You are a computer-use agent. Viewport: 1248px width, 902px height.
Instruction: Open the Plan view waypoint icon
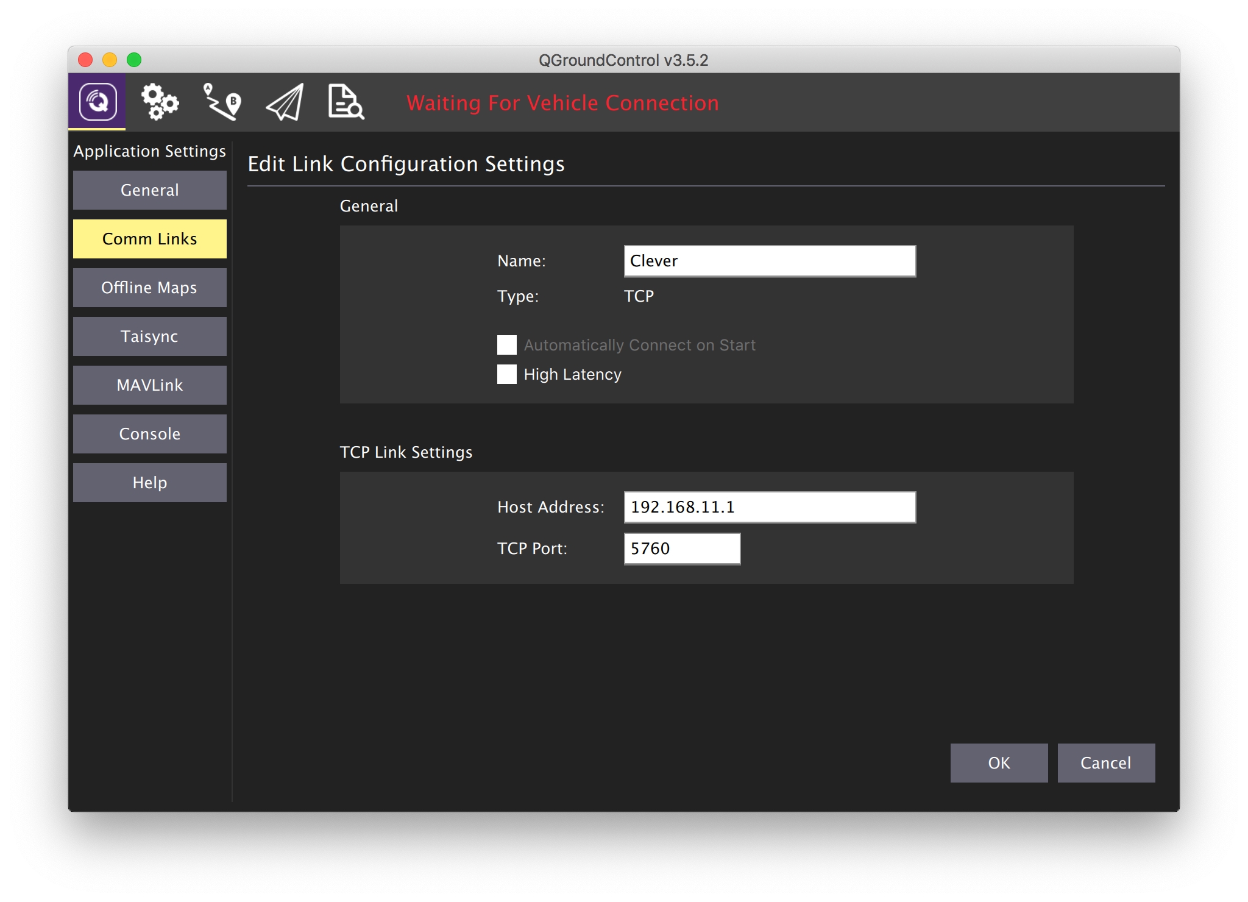[x=222, y=102]
